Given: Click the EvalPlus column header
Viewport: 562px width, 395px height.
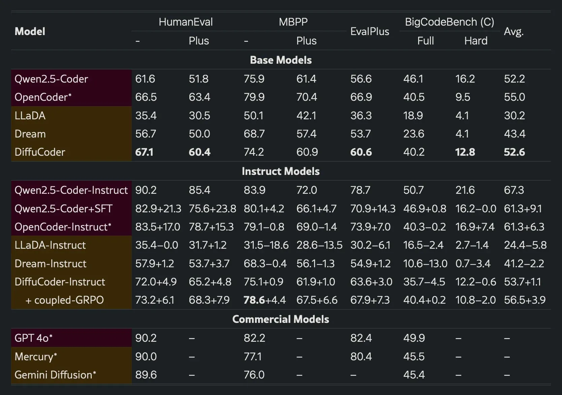Looking at the screenshot, I should 370,31.
